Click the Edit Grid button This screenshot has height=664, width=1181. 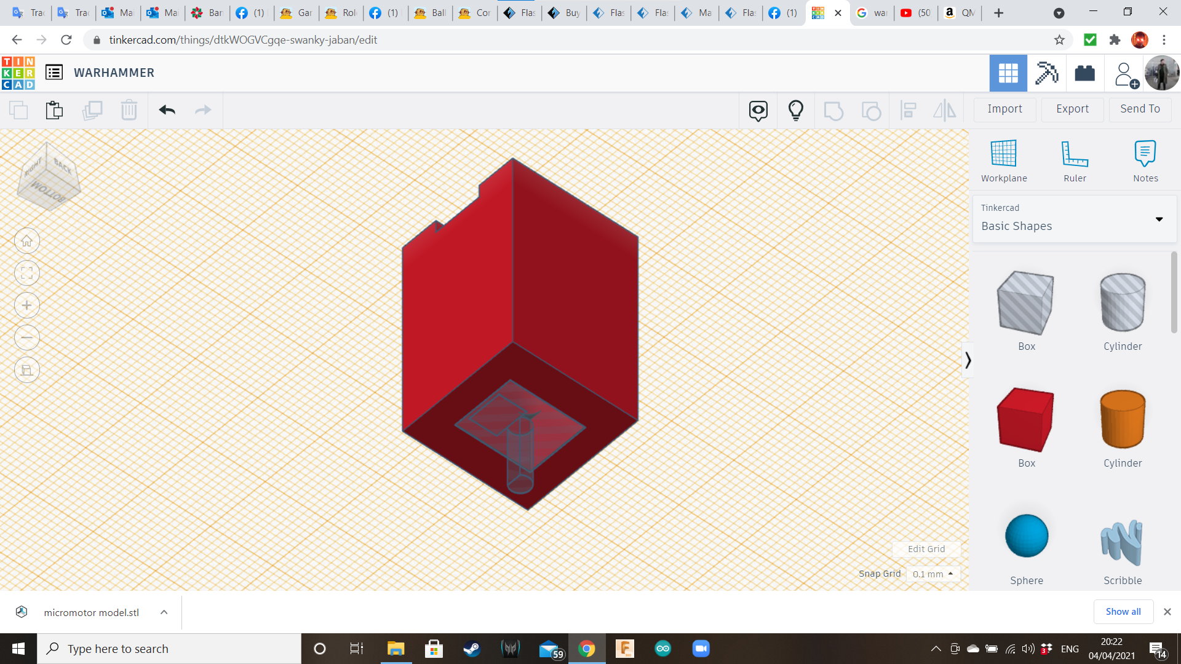pos(926,549)
